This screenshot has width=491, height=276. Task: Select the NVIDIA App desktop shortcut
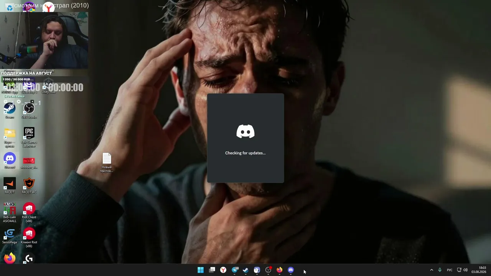tap(10, 86)
